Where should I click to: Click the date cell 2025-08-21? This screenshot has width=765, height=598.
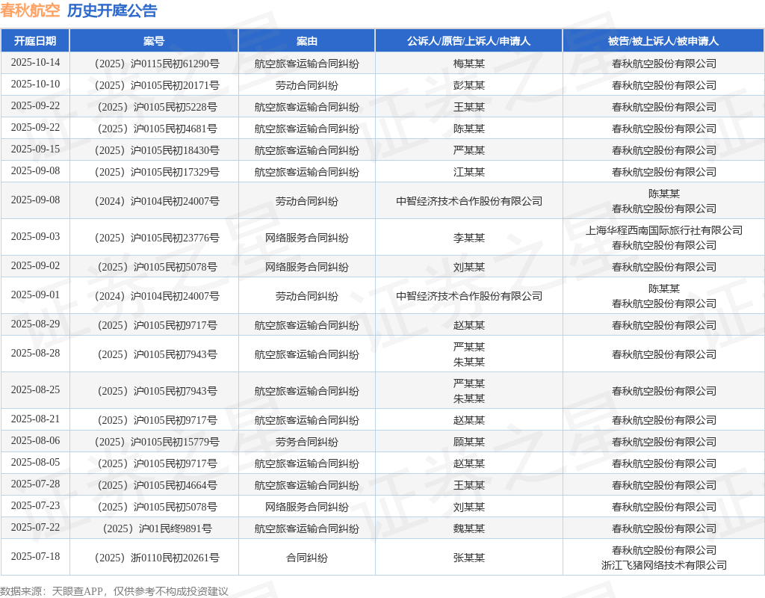click(35, 419)
